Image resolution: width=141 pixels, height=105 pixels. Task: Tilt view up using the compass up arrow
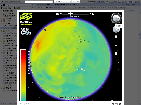116,16
